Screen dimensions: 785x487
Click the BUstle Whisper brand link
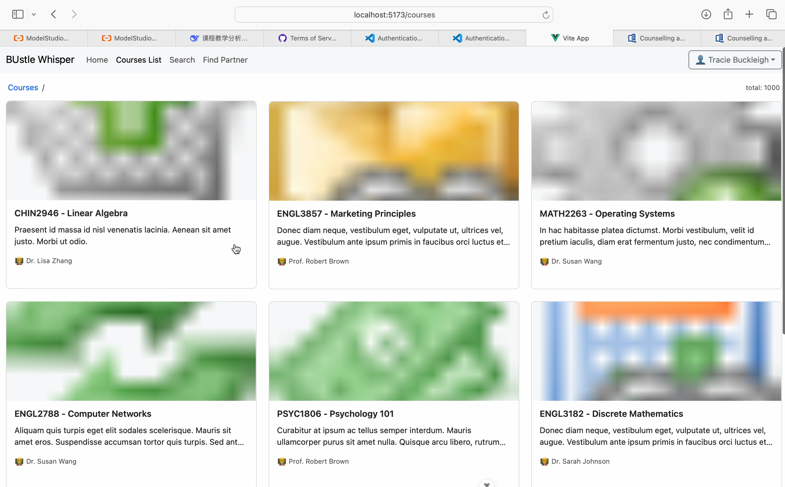(x=40, y=60)
